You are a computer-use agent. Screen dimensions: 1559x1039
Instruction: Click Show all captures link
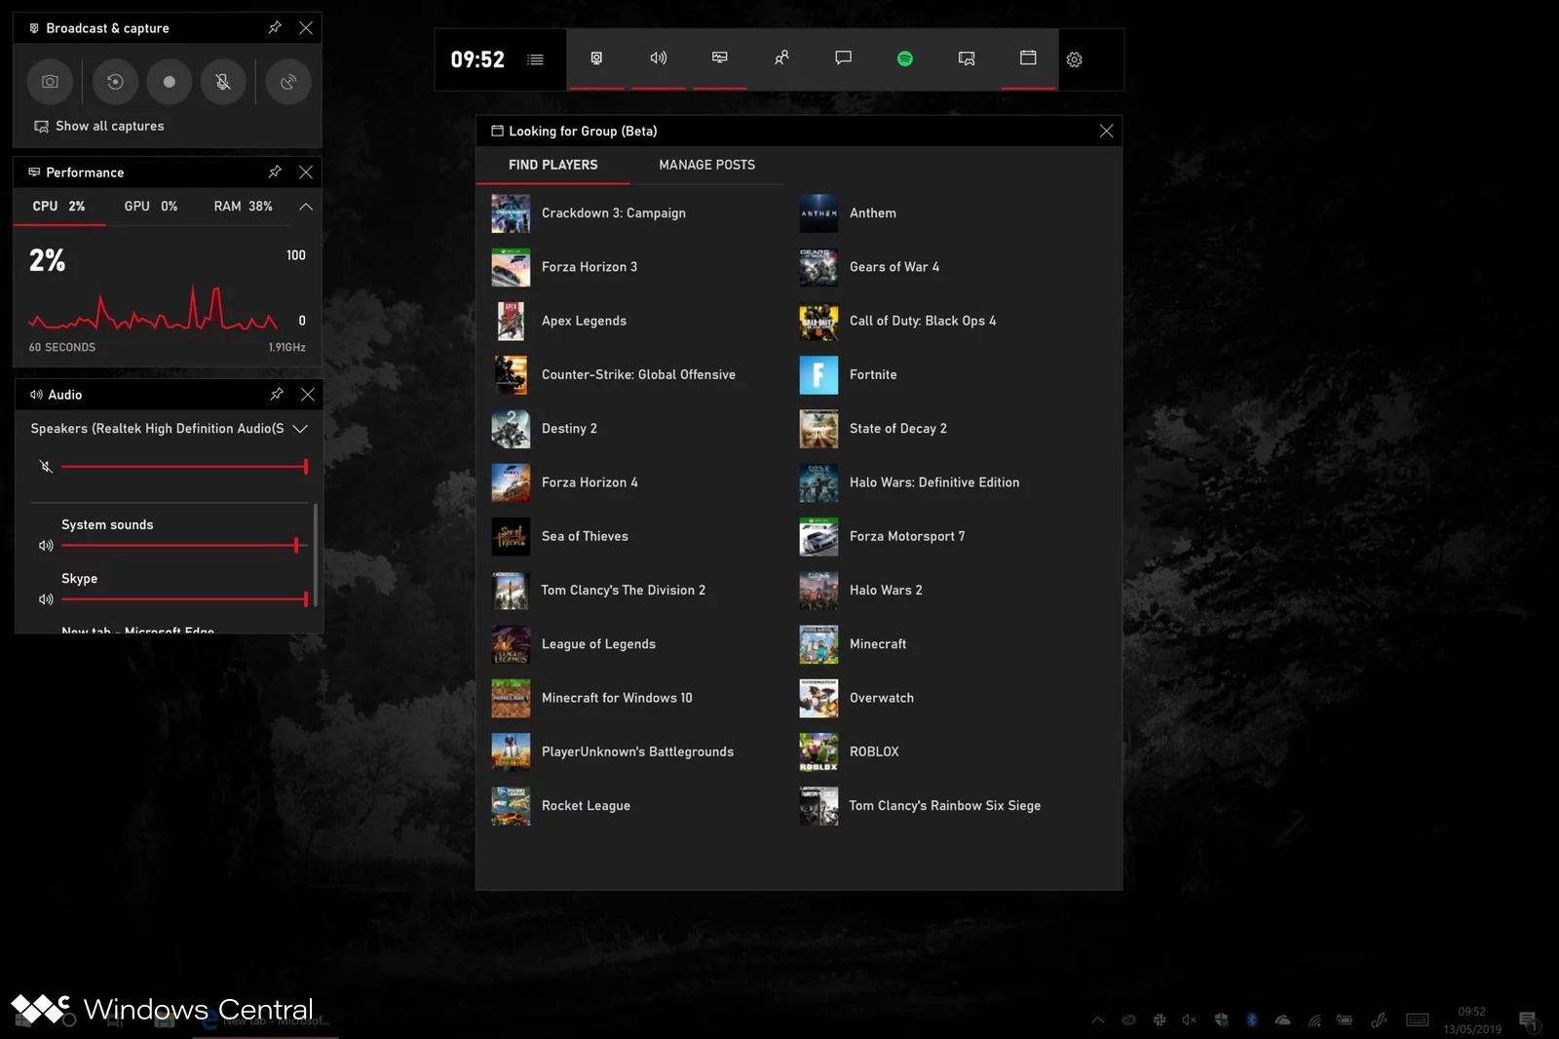(109, 127)
